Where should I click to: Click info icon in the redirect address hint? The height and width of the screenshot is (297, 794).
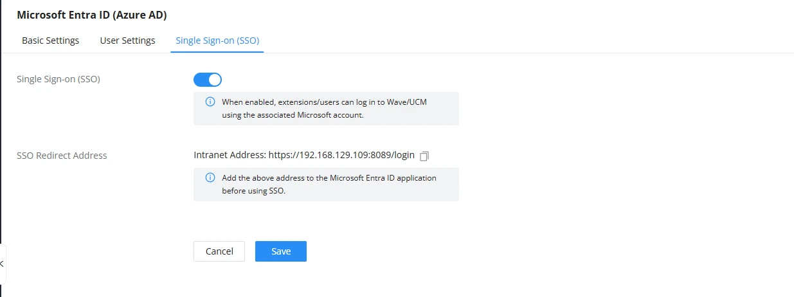(210, 177)
